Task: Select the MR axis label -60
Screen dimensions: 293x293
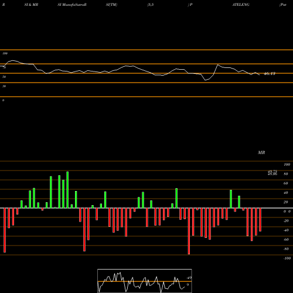Action: (x=286, y=240)
